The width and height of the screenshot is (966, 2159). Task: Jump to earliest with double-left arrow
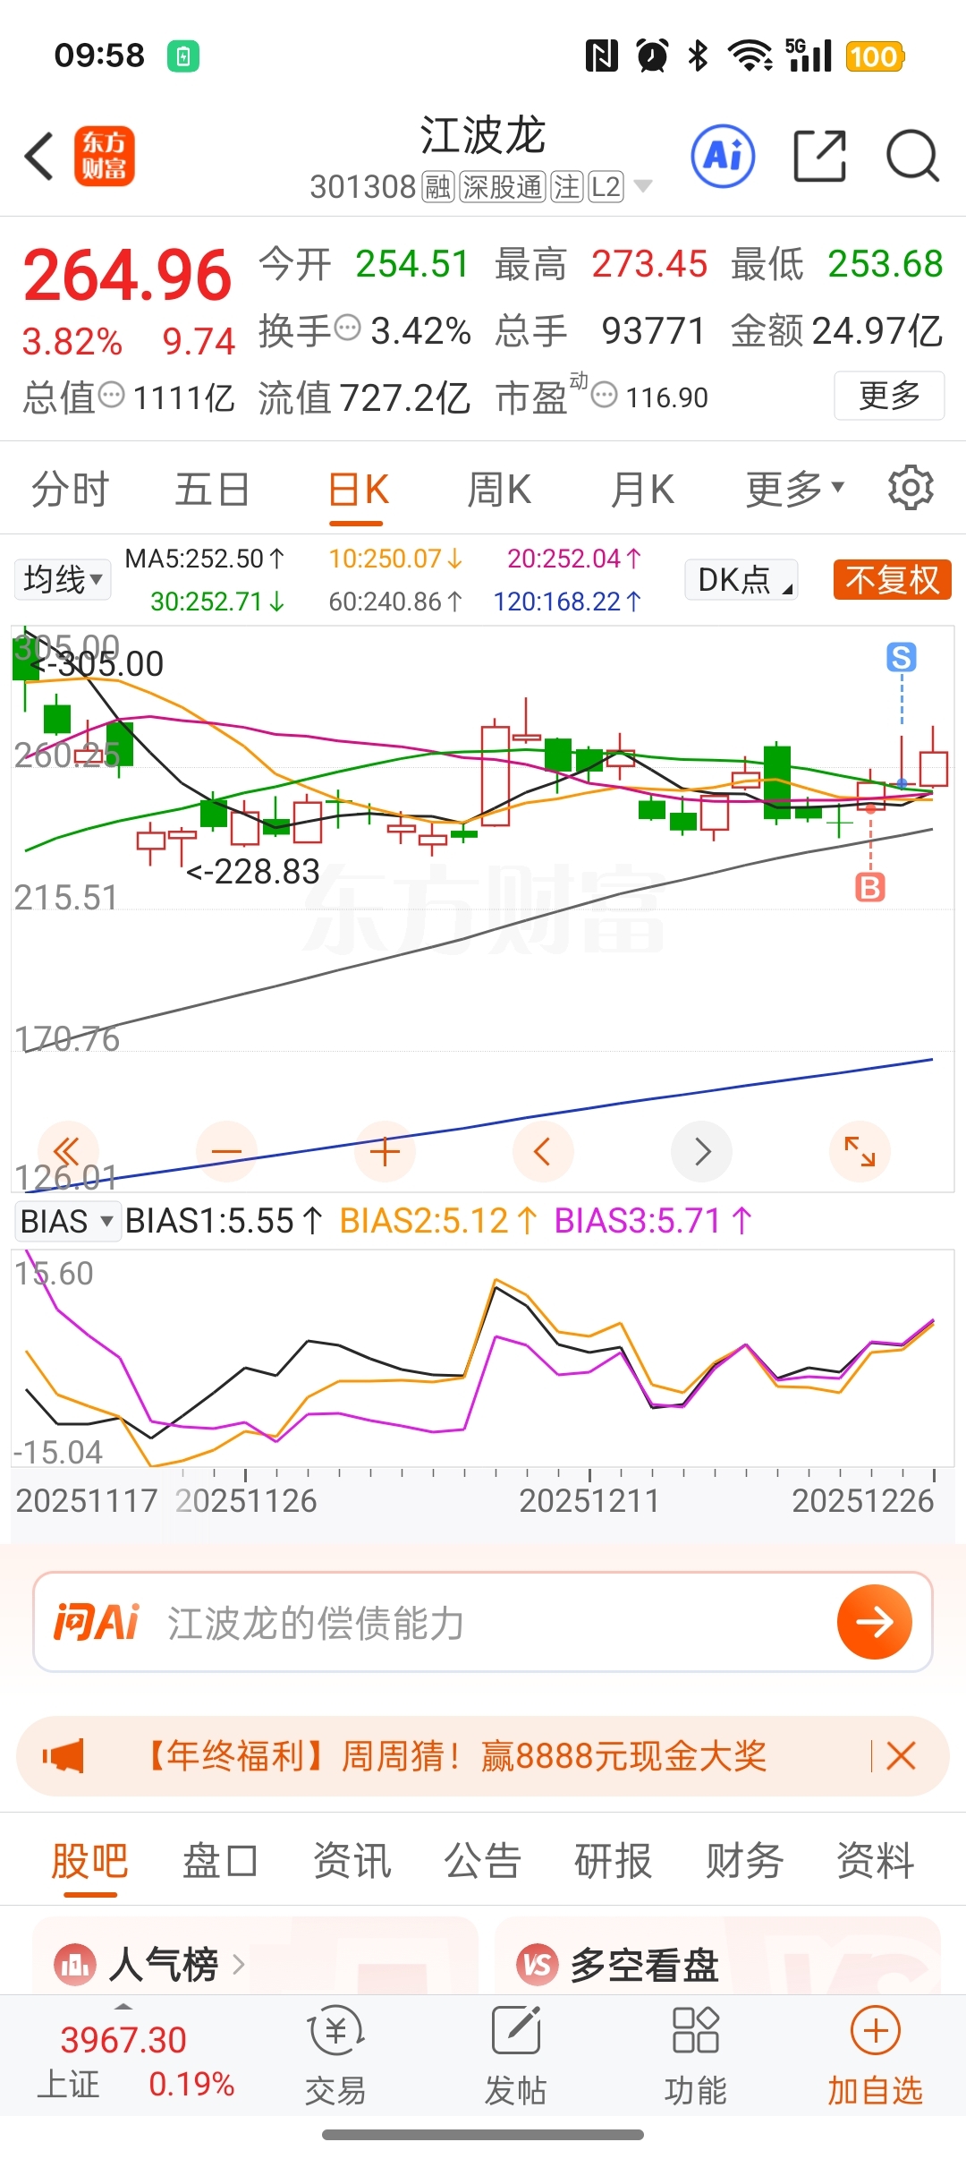[x=68, y=1151]
